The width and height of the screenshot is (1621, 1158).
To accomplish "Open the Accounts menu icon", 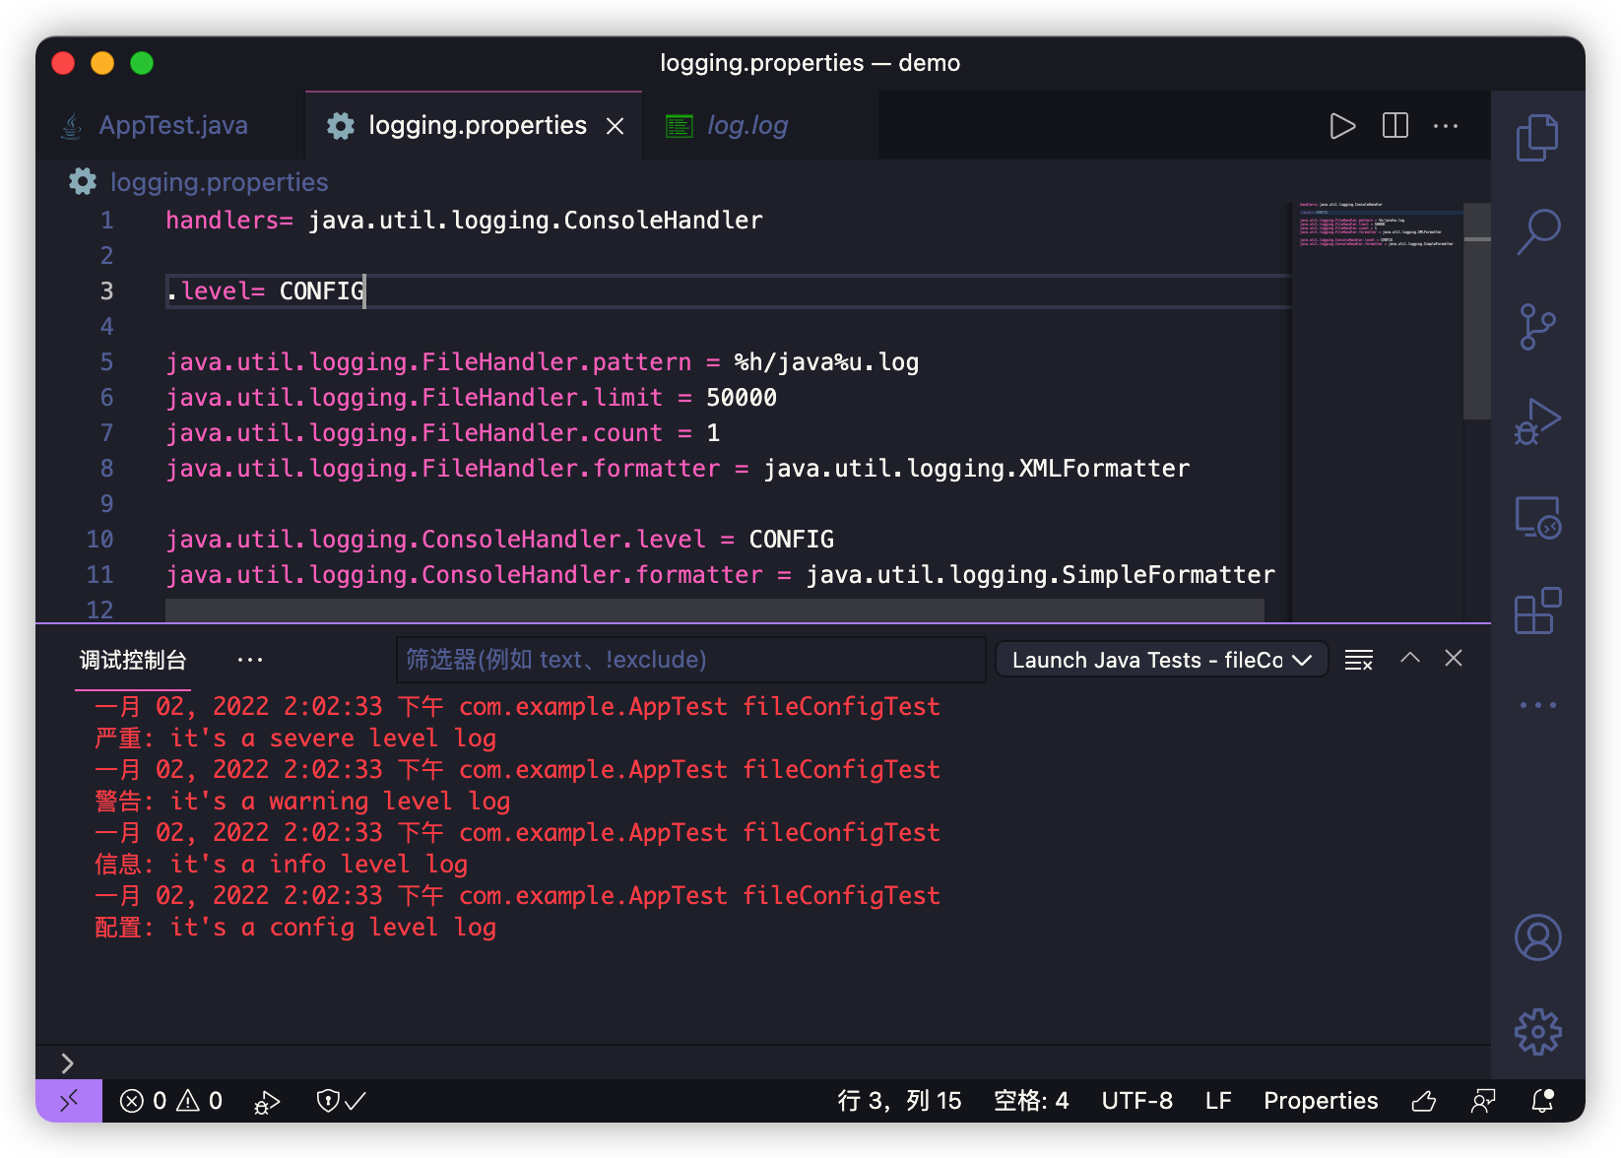I will click(1537, 937).
